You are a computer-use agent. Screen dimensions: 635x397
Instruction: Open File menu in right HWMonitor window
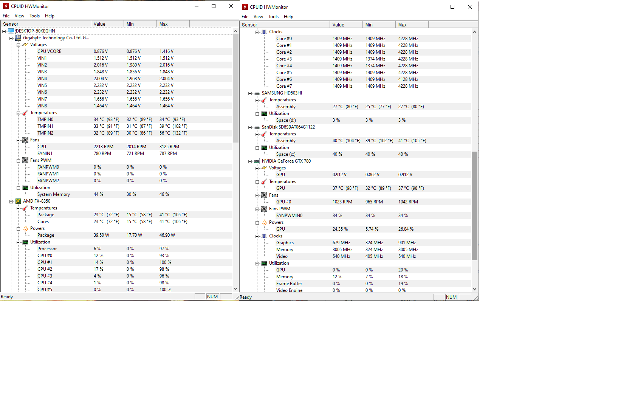coord(245,17)
